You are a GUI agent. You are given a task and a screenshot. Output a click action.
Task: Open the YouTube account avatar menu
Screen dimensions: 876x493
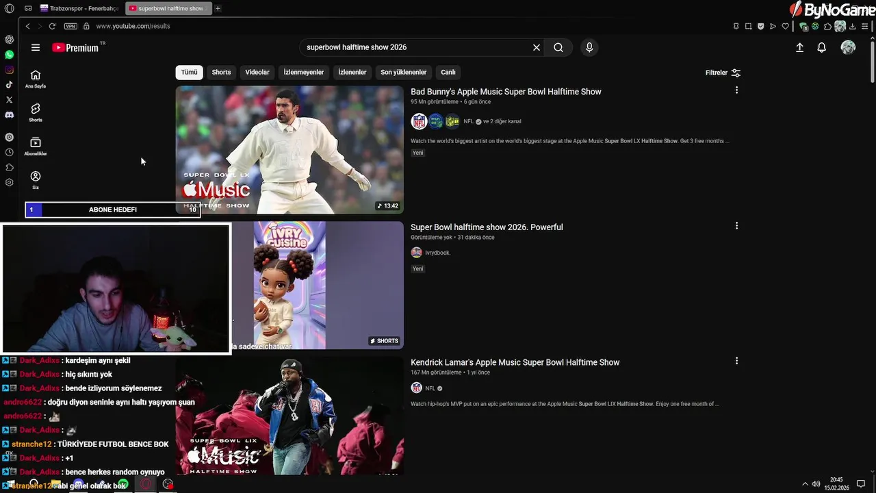tap(848, 47)
